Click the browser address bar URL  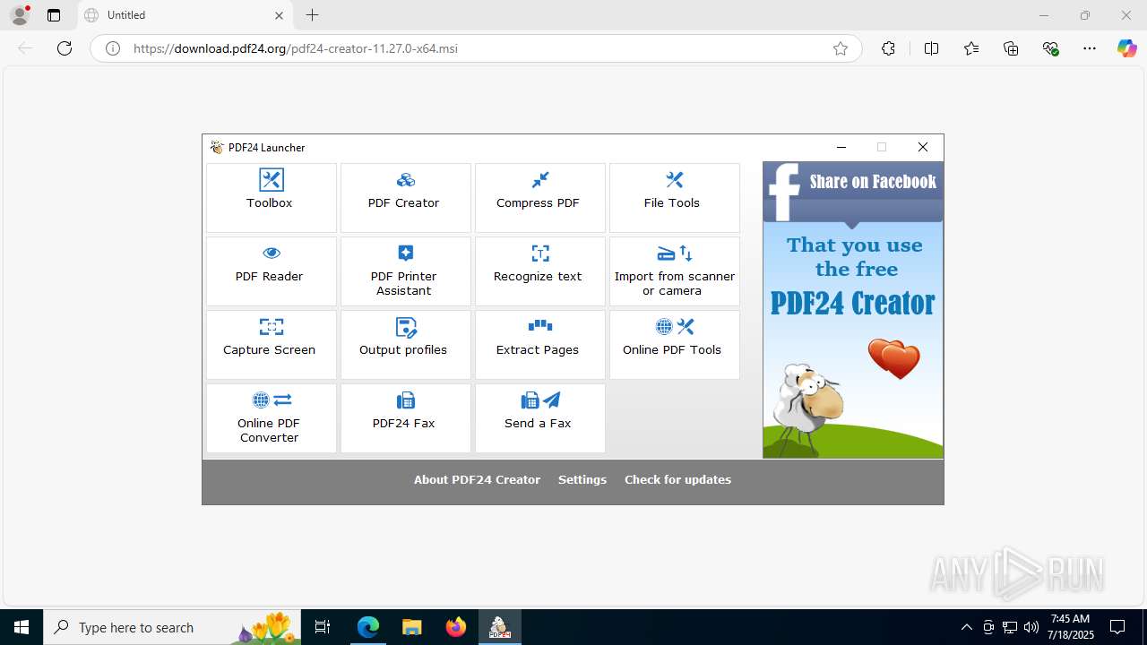(x=296, y=48)
